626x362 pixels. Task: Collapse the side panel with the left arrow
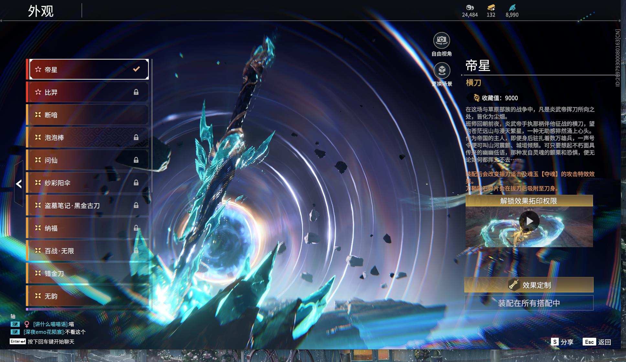click(x=19, y=184)
